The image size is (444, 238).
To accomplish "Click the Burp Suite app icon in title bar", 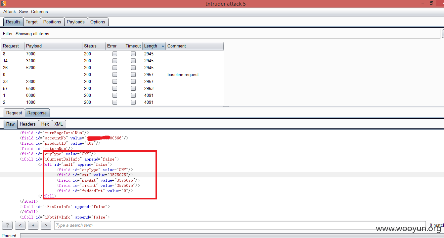I will click(3, 4).
